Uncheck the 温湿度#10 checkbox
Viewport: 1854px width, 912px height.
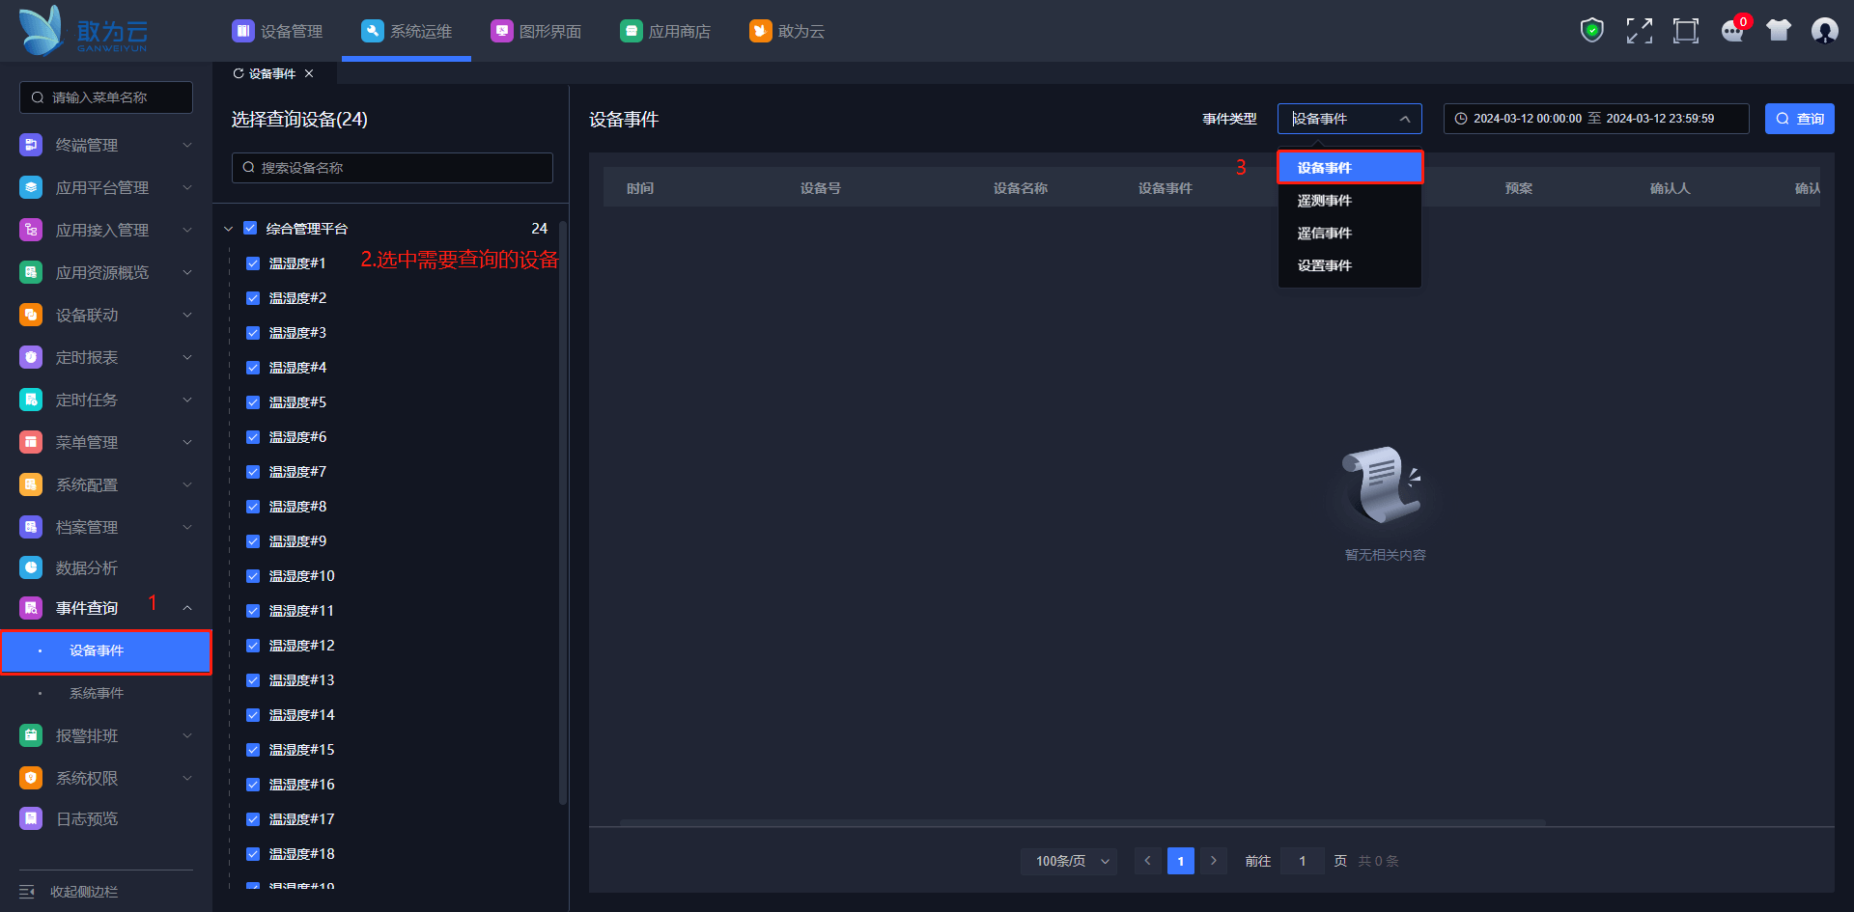(253, 576)
